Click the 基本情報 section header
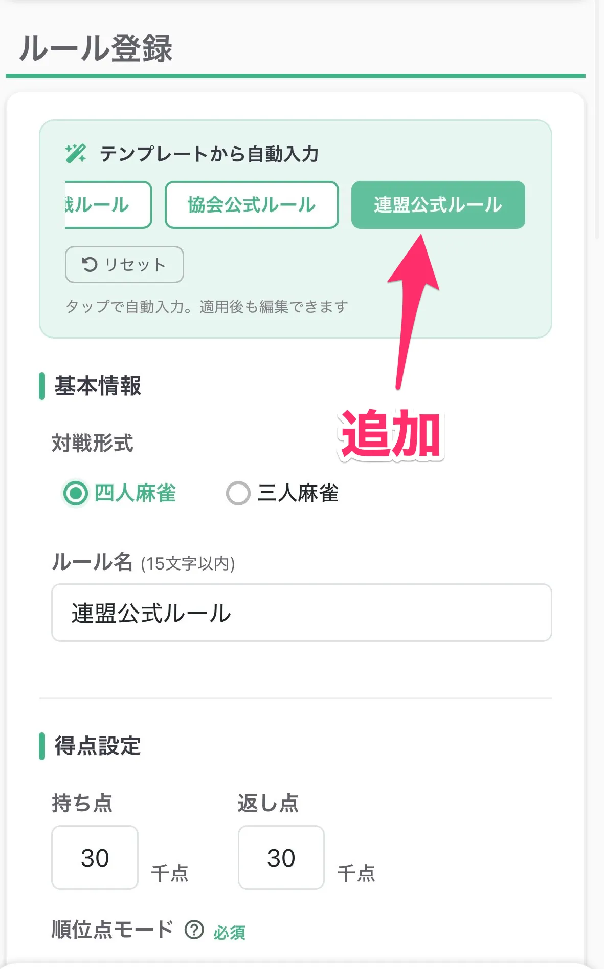The image size is (604, 969). (98, 387)
